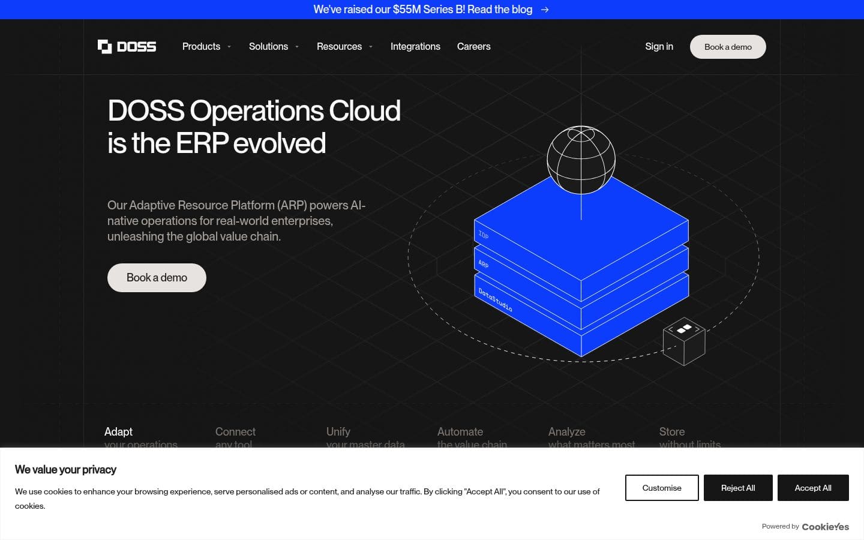Click the DOSS logo in the navbar
The image size is (864, 540).
coord(127,46)
